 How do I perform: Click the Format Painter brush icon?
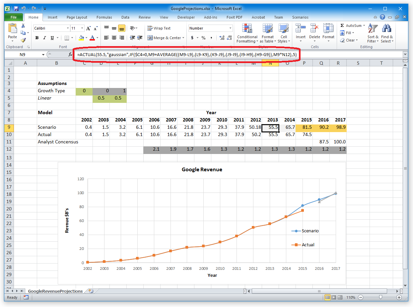tap(23, 40)
